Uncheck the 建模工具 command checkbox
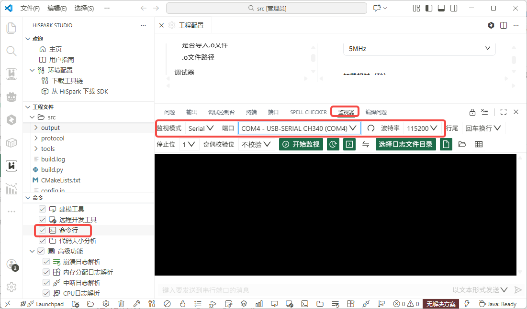Screen dimensions: 527x309 click(42, 209)
